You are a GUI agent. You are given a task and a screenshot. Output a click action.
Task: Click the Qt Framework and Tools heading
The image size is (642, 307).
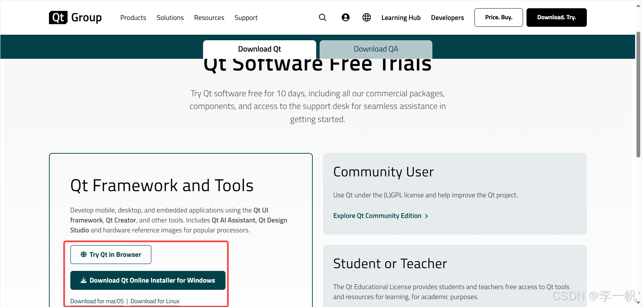[162, 186]
